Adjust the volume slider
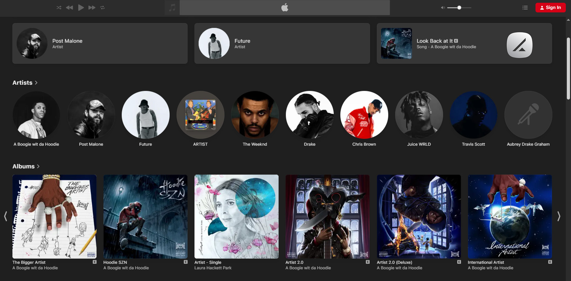Screen dimensions: 571x281 [x=459, y=8]
